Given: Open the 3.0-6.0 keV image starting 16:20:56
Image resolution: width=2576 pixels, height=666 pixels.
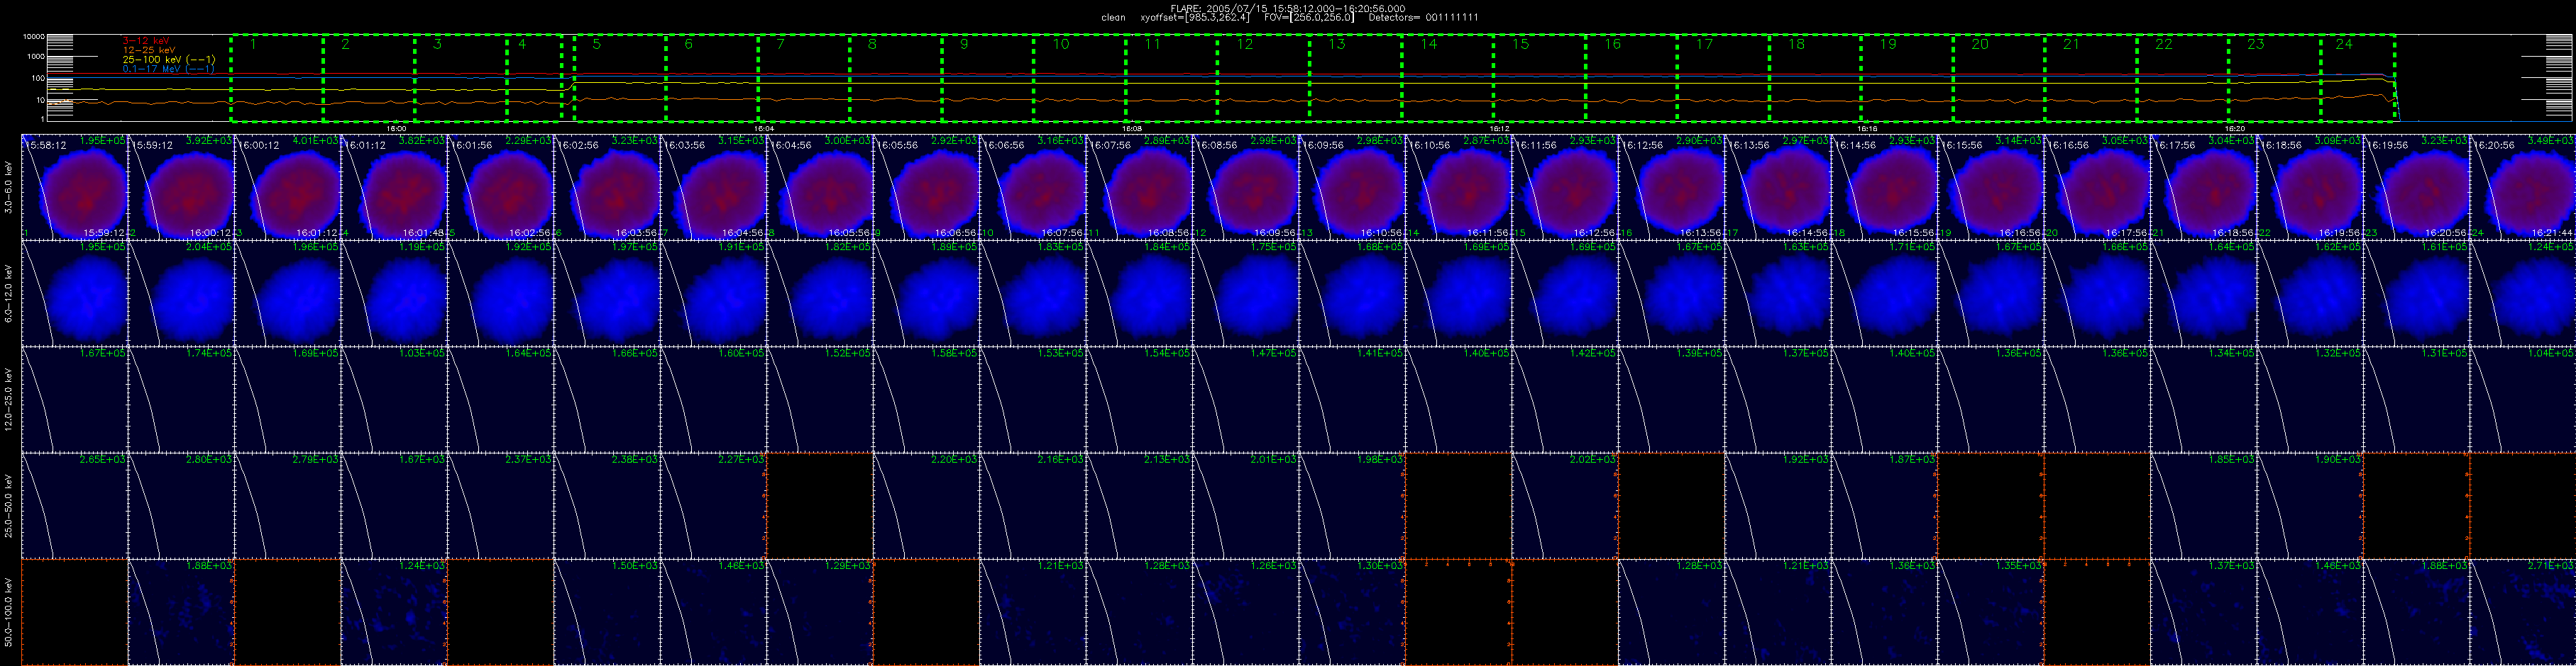Looking at the screenshot, I should pyautogui.click(x=2523, y=187).
